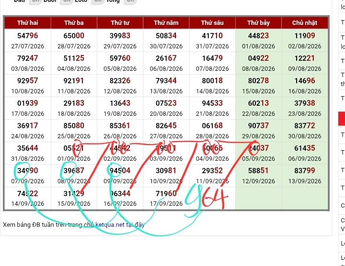This screenshot has width=345, height=266.
Task: Toggle the Đuôi switch
Action: click(x=65, y=1)
